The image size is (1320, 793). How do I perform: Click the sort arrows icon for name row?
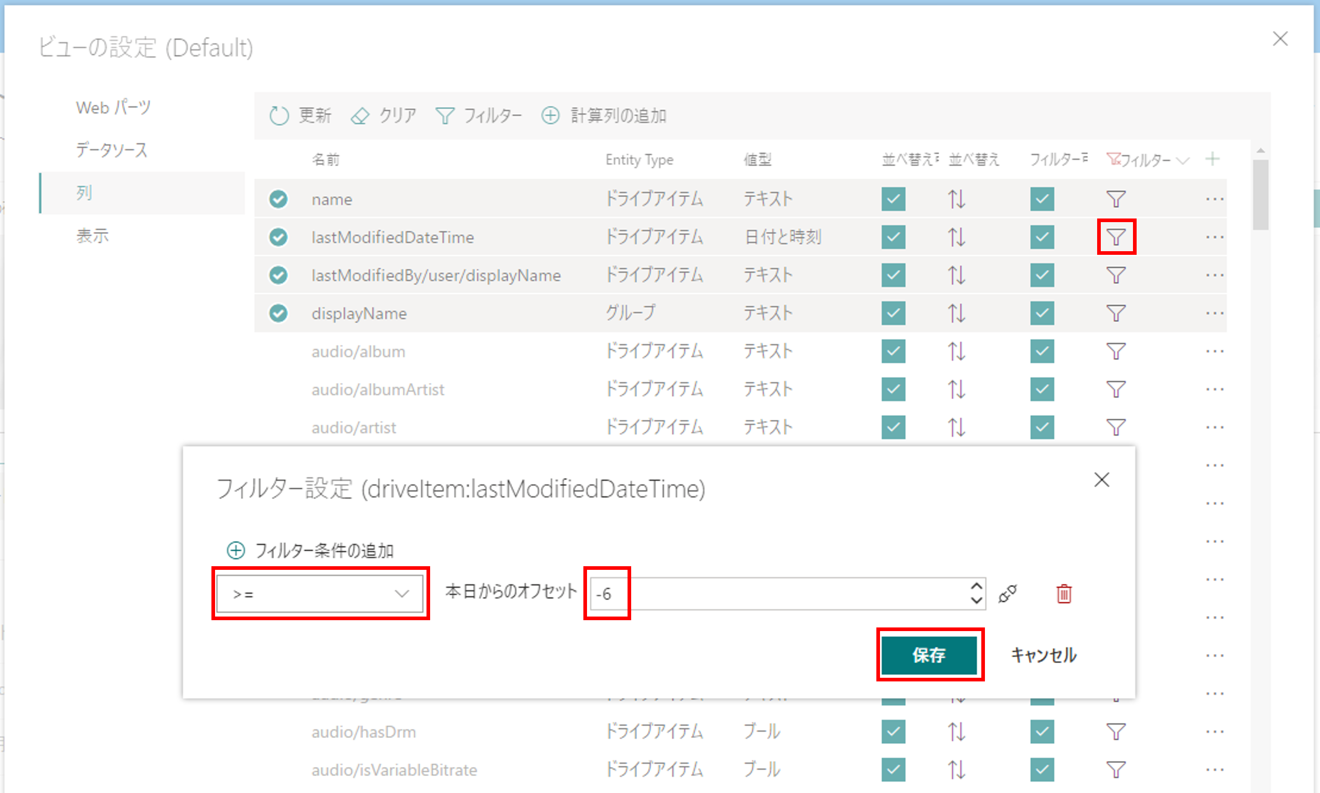956,199
